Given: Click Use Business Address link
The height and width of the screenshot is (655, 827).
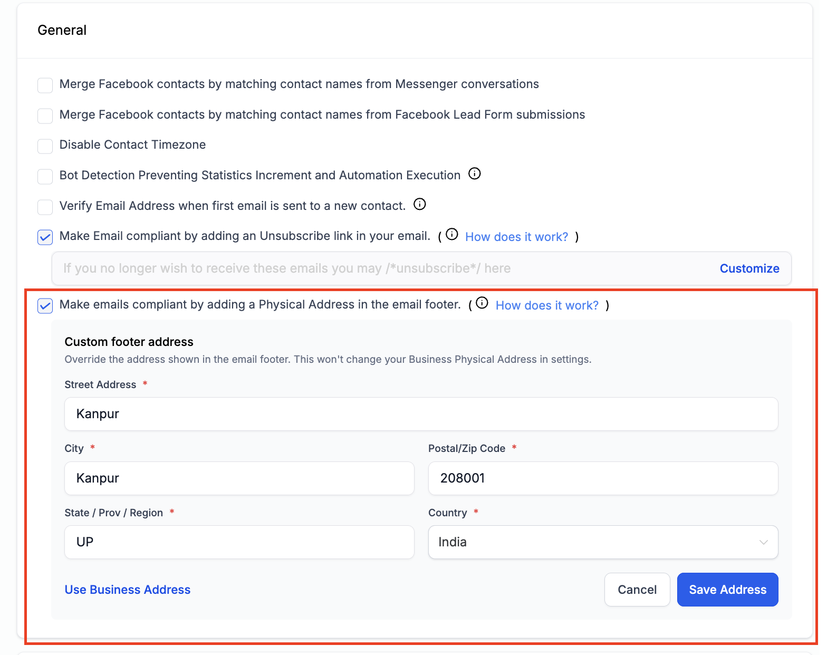Looking at the screenshot, I should [x=128, y=590].
